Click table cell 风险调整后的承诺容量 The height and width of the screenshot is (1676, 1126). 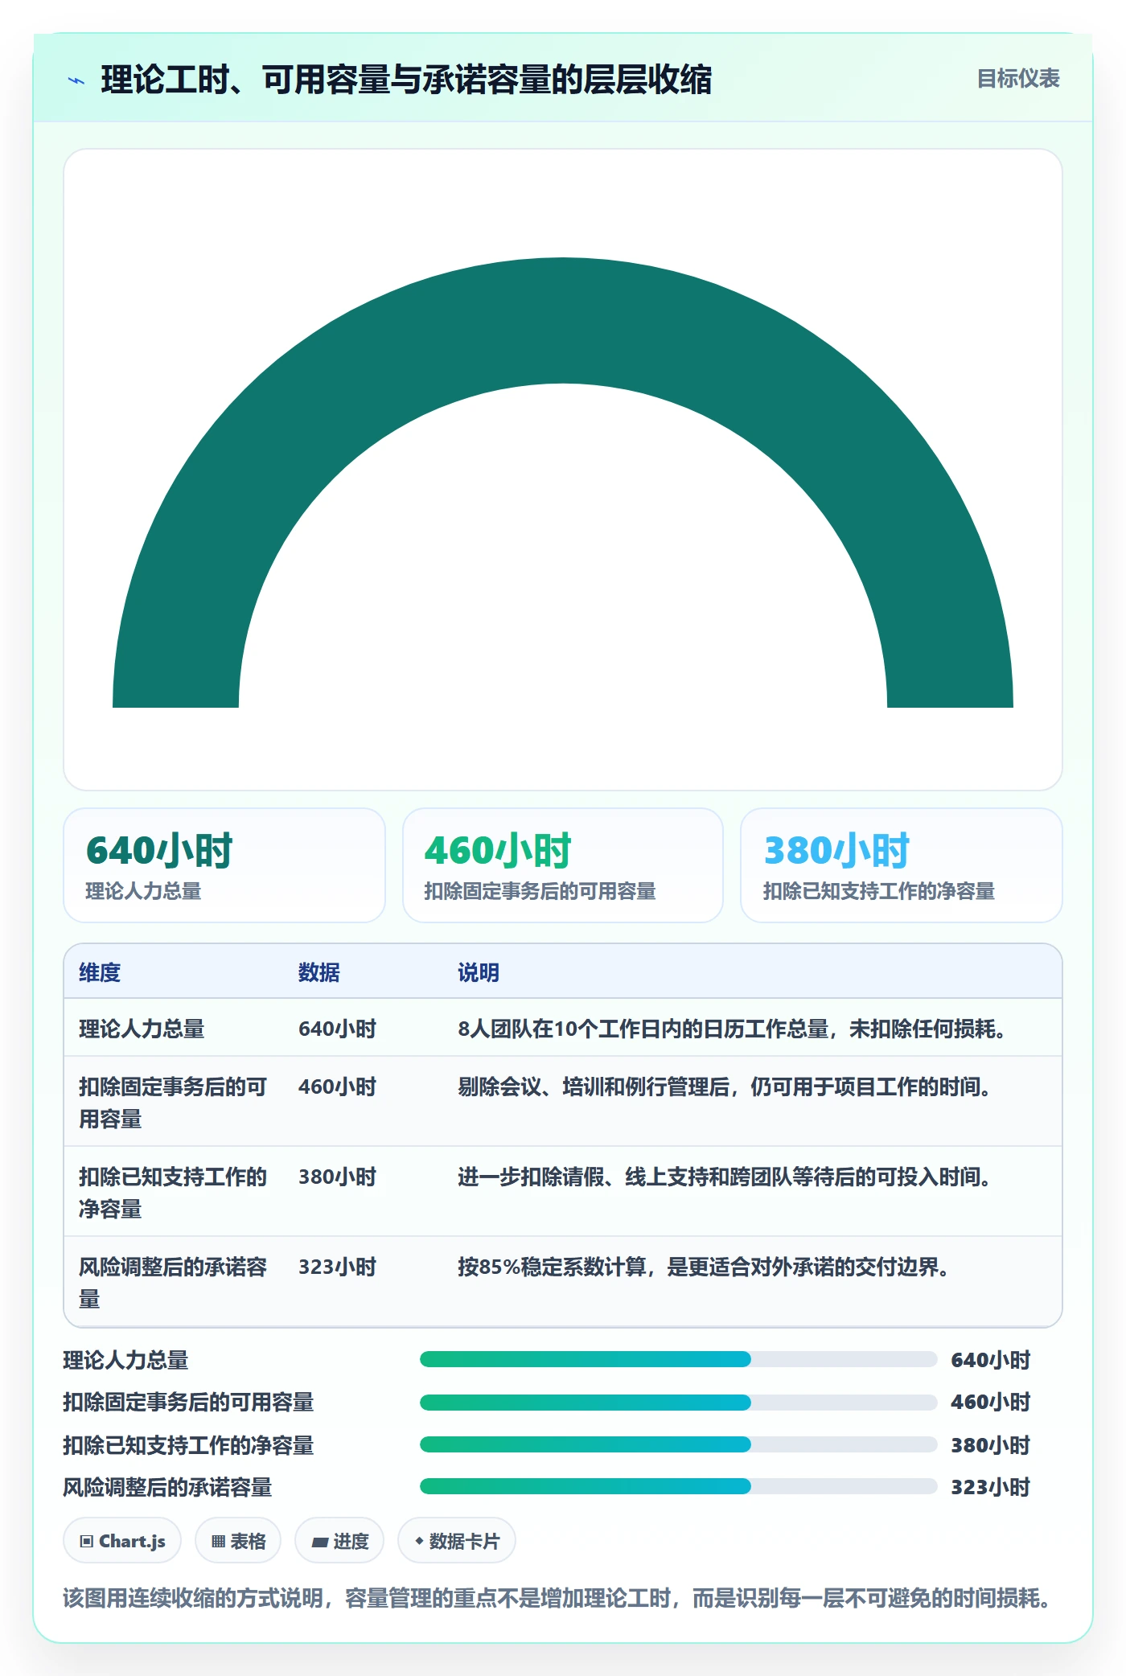173,1283
